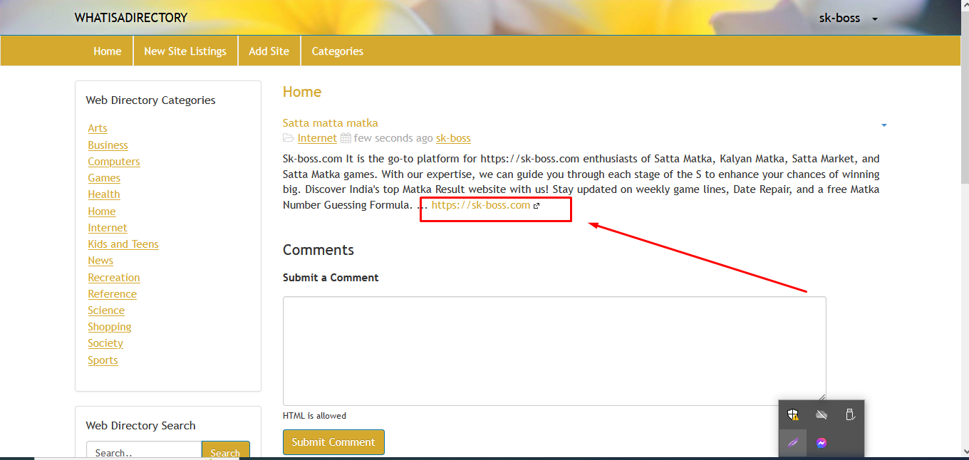Open Windows Security tray icon
This screenshot has height=460, width=969.
pyautogui.click(x=793, y=414)
